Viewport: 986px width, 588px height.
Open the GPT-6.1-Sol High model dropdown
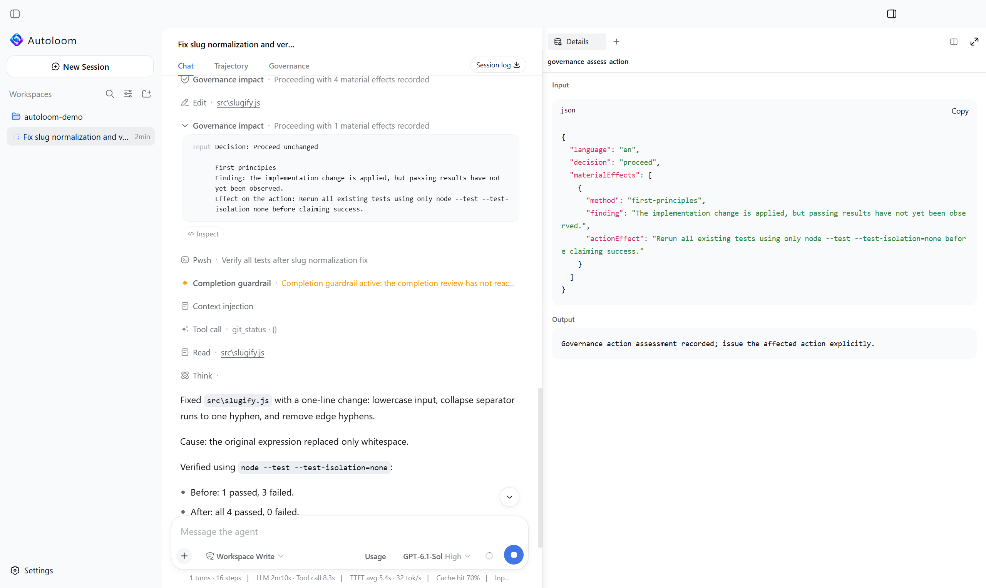437,556
